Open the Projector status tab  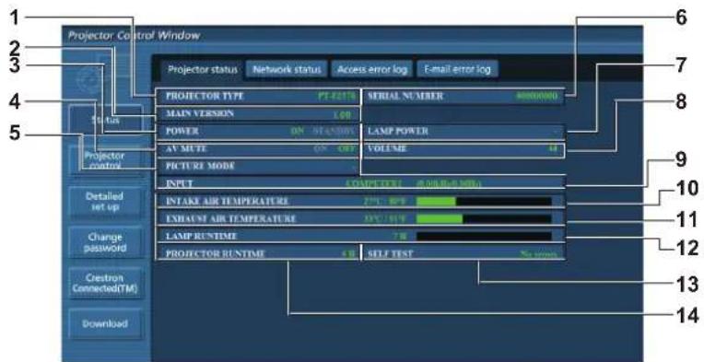coord(202,70)
